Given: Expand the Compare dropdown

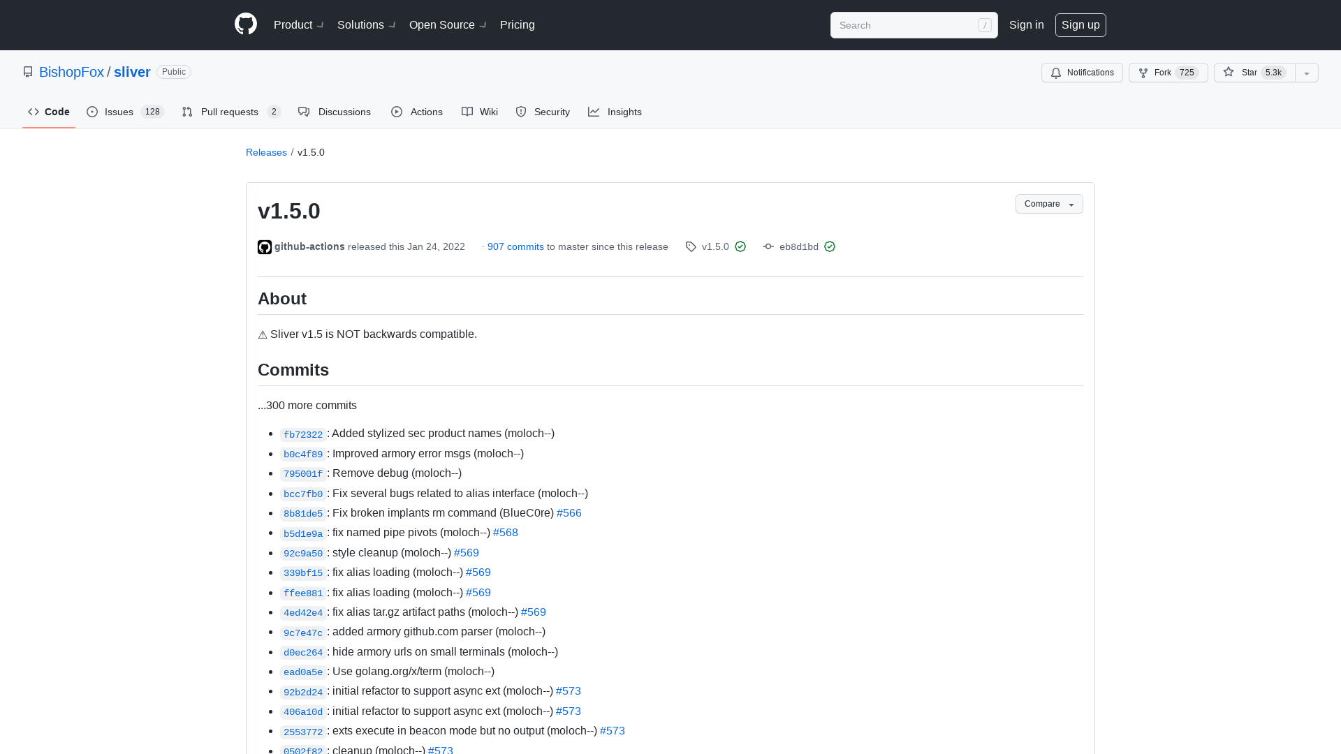Looking at the screenshot, I should point(1049,204).
